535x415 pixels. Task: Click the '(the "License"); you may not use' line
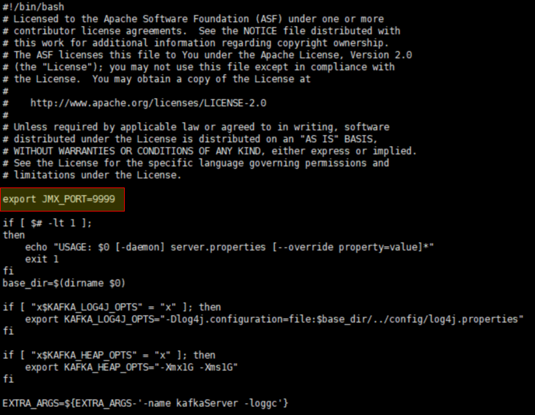pos(199,67)
